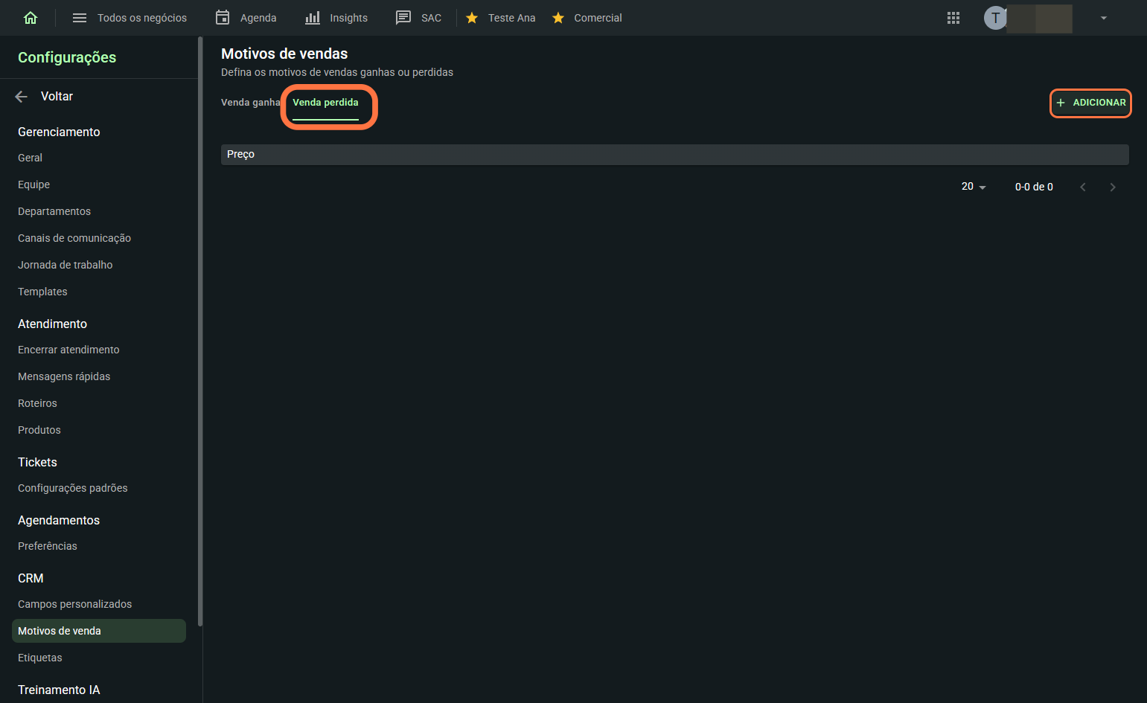Open the Comercial favorite
Image resolution: width=1147 pixels, height=703 pixels.
point(598,18)
